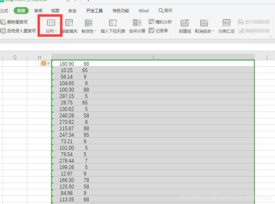Image resolution: width=275 pixels, height=204 pixels.
Task: Click the cell containing 166.30 78
Action: click(x=153, y=180)
